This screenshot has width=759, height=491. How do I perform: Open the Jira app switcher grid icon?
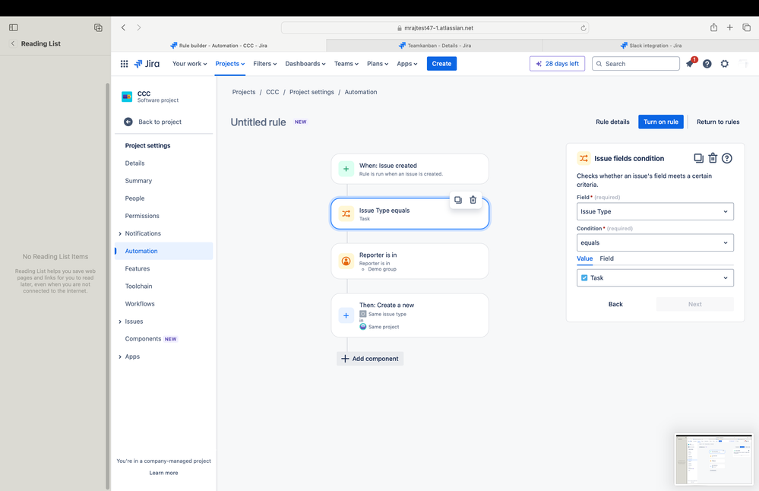pyautogui.click(x=124, y=63)
